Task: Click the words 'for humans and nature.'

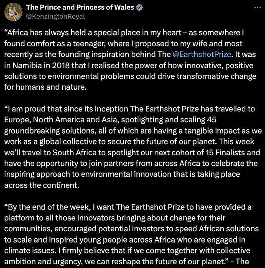Action: point(46,87)
